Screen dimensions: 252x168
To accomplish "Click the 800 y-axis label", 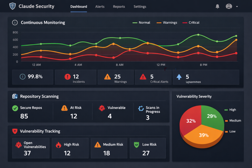I will tap(15, 32).
